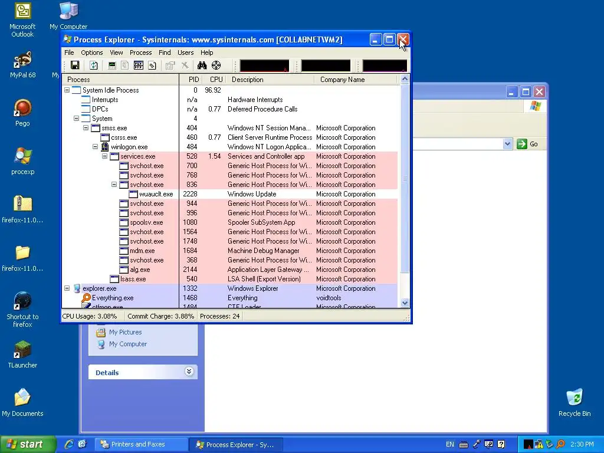The image size is (604, 453).
Task: Switch to Printers and Faxes taskbar button
Action: coord(141,444)
